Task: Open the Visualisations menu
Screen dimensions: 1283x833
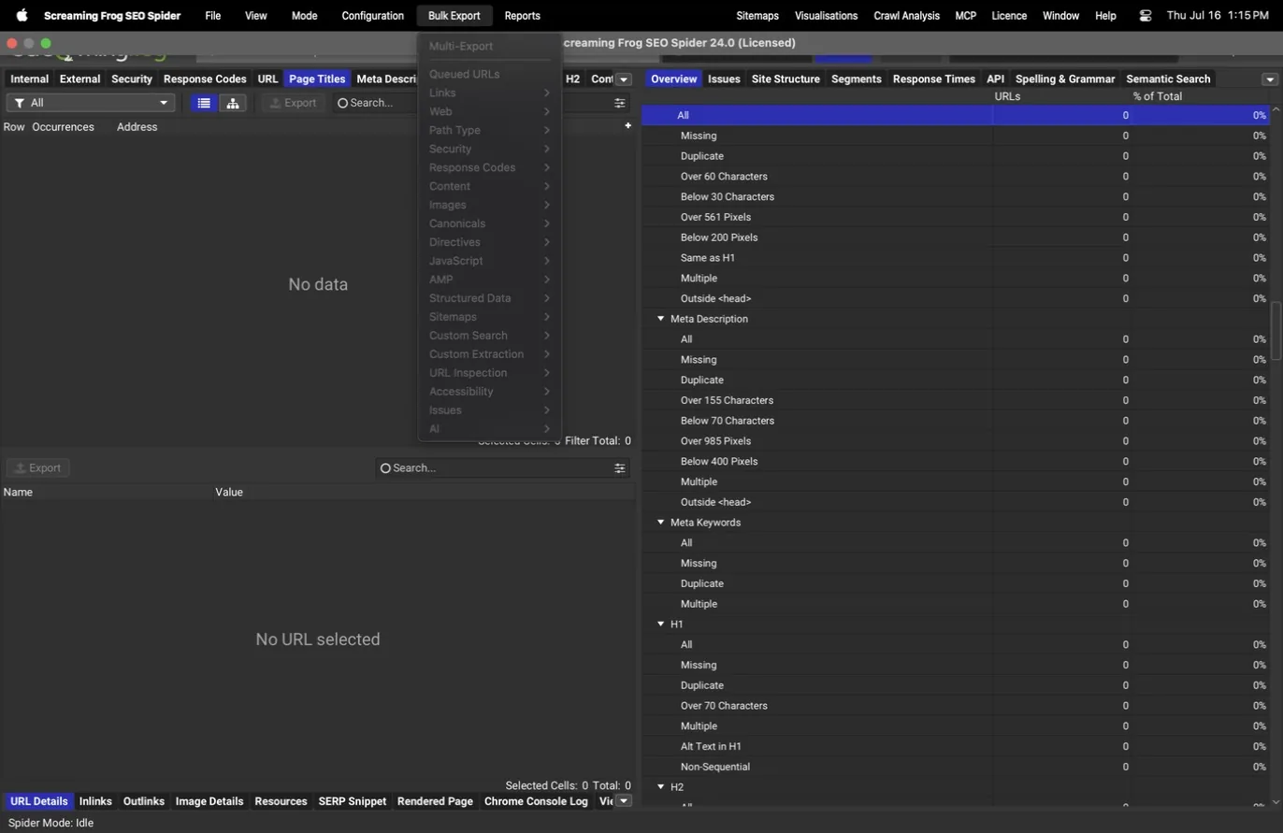Action: [x=826, y=16]
